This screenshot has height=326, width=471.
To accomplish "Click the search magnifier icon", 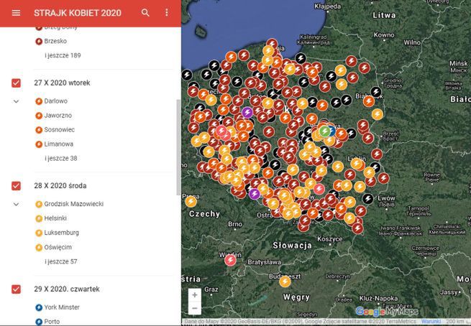I will pyautogui.click(x=145, y=13).
